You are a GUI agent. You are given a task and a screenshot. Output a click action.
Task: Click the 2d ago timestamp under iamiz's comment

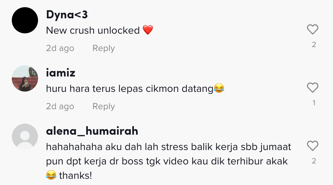[x=60, y=107]
